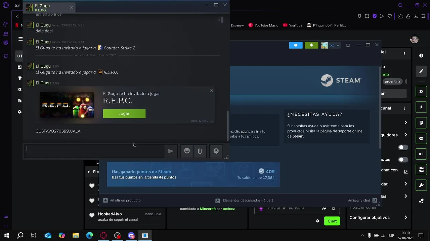
Task: Select Stream Manager live icon in dashboard
Action: pos(19,56)
